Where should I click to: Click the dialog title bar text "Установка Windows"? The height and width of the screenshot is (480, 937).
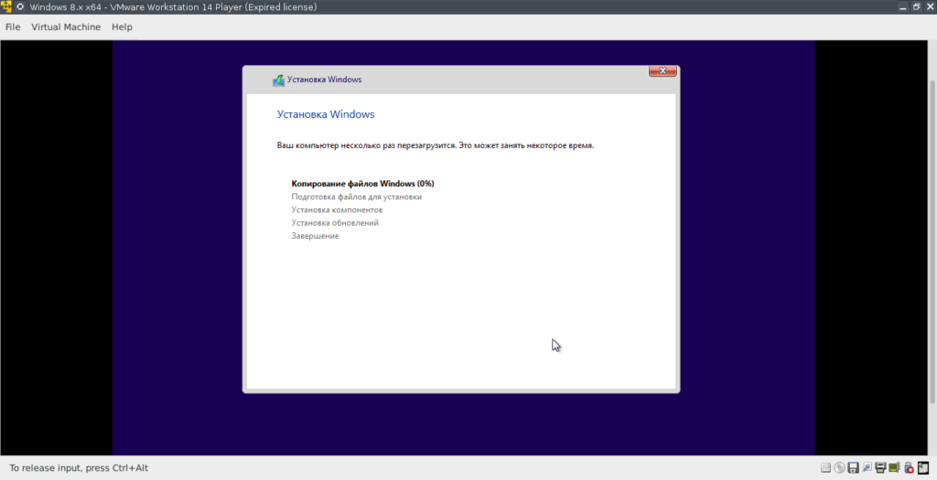tap(325, 80)
